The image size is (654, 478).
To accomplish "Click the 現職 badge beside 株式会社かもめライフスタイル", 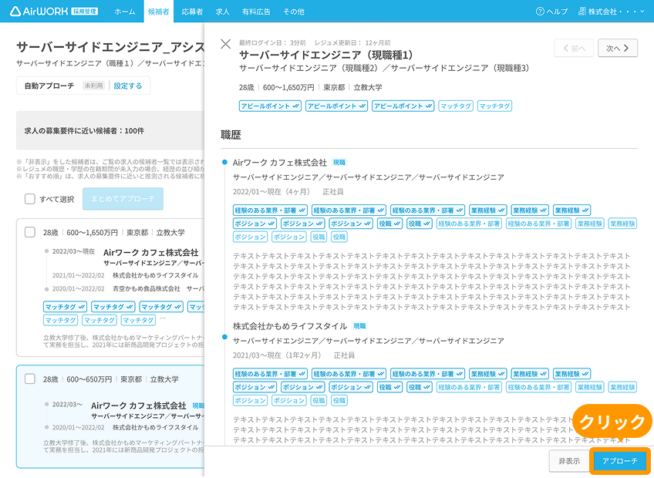I will pyautogui.click(x=359, y=326).
